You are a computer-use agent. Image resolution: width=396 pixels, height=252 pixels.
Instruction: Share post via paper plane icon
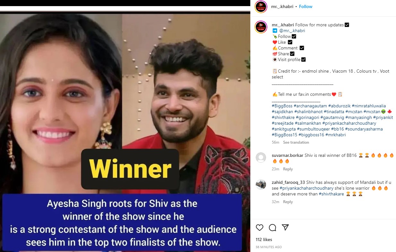285,228
